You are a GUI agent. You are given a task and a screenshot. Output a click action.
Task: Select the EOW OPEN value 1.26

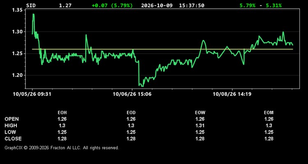click(x=200, y=119)
